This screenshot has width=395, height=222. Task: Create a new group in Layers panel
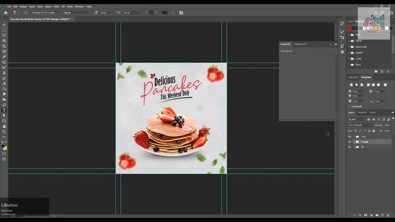tap(377, 215)
